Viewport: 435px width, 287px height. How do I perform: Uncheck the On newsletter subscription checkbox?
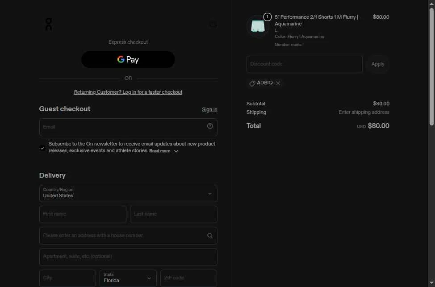pos(42,148)
